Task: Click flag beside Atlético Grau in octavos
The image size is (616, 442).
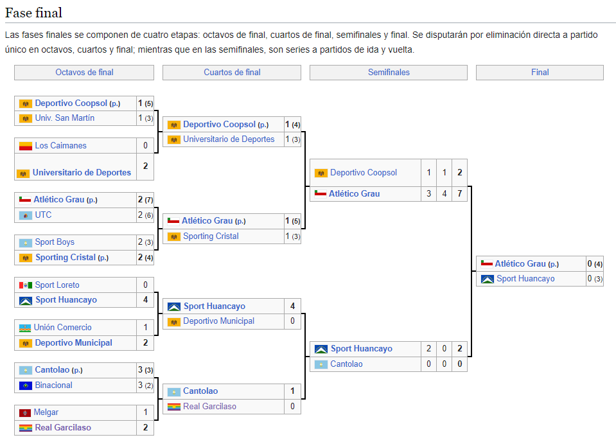Action: (x=25, y=200)
